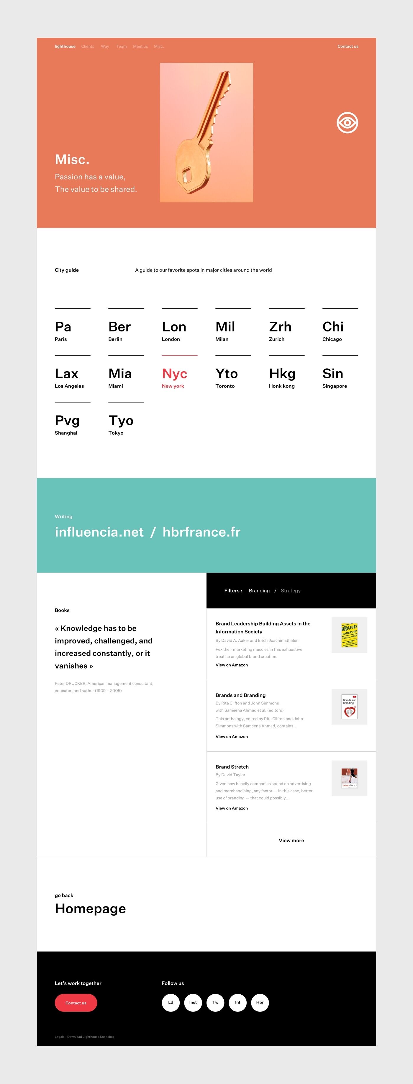Switch to the Strategy filter
Screen dimensions: 413x1084
click(x=291, y=591)
